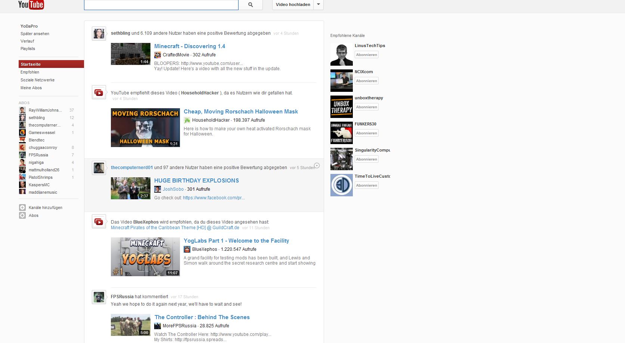The height and width of the screenshot is (343, 625).
Task: Click FPSRussia avatar in Abos list
Action: point(22,155)
